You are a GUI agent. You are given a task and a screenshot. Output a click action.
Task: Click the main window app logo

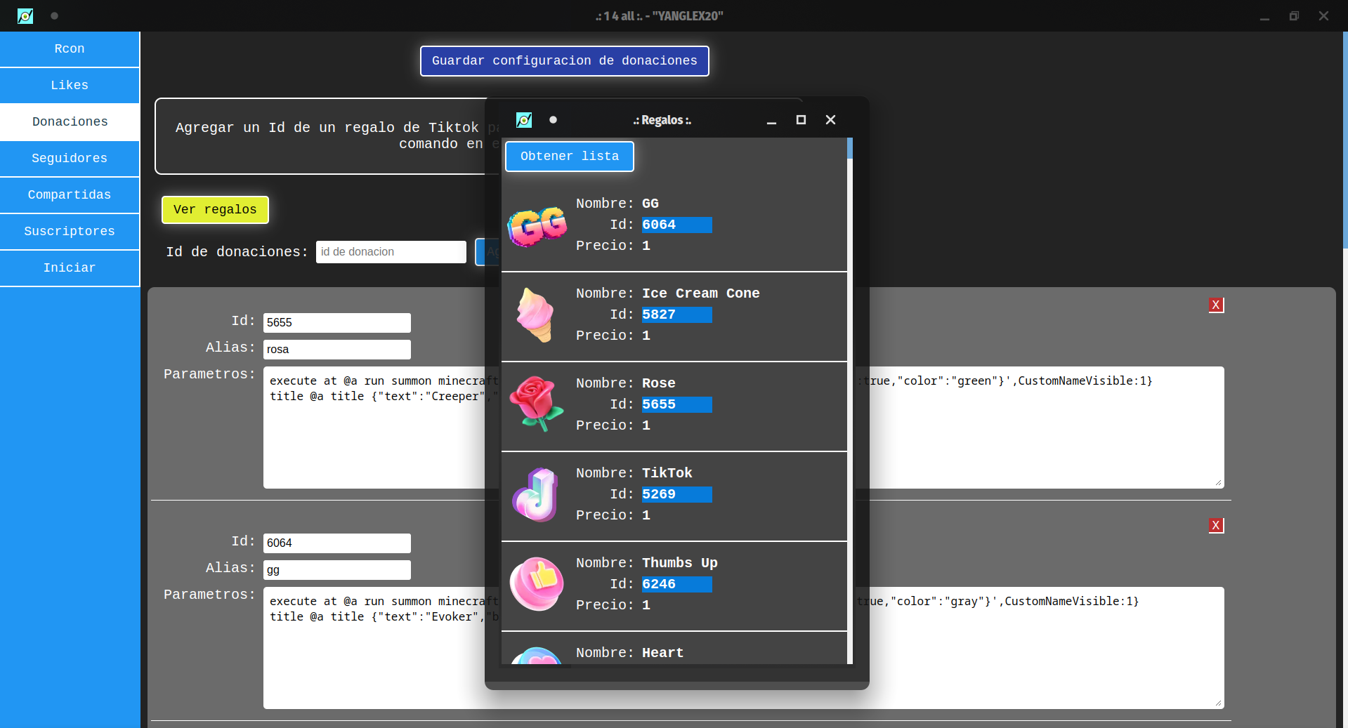coord(25,15)
